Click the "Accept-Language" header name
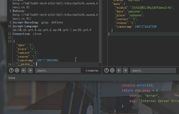179x114 pixels. tap(25, 26)
